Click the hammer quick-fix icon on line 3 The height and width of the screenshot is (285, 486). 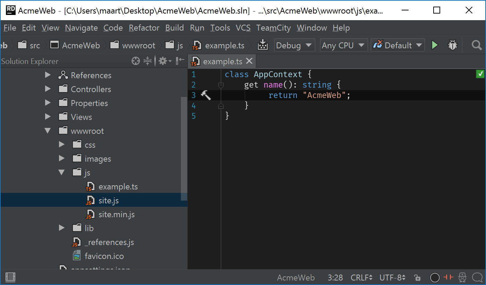(x=206, y=95)
